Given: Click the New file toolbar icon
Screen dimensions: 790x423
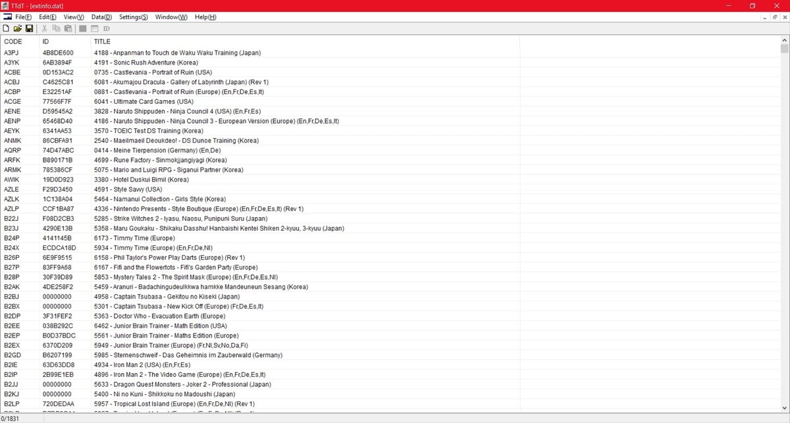Looking at the screenshot, I should coord(6,29).
